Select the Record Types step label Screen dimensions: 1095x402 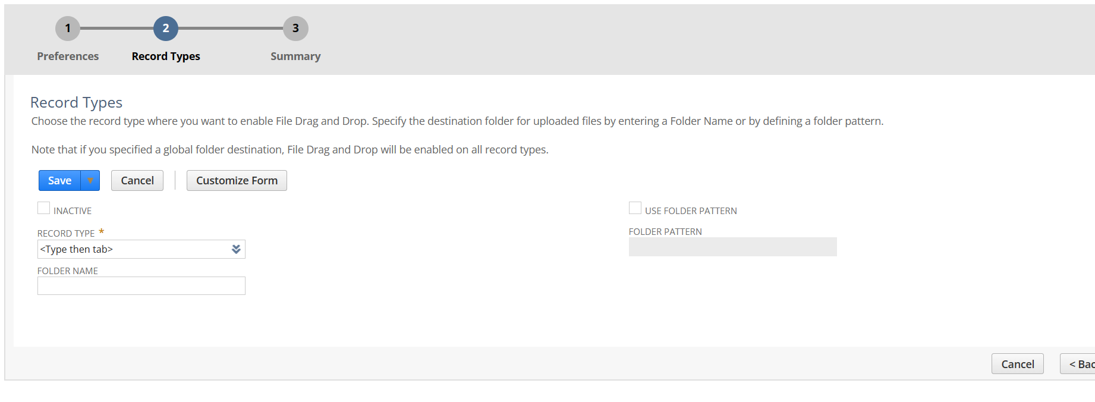166,56
